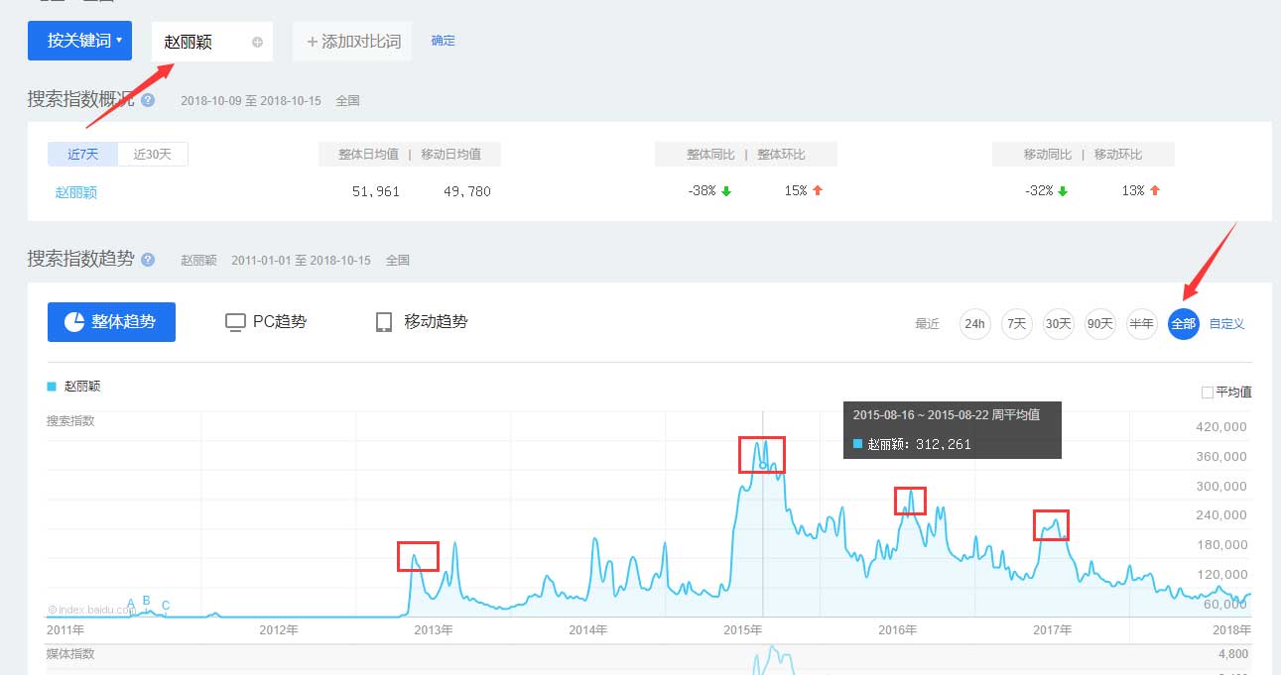The width and height of the screenshot is (1281, 675).
Task: Open the 赵丽颖 link in the overview
Action: [74, 192]
